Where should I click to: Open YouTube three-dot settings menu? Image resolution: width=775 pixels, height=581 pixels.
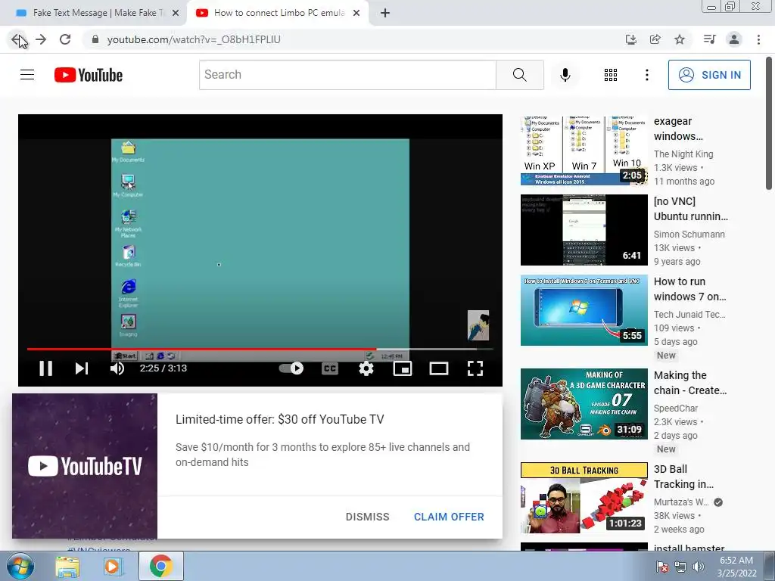click(646, 75)
